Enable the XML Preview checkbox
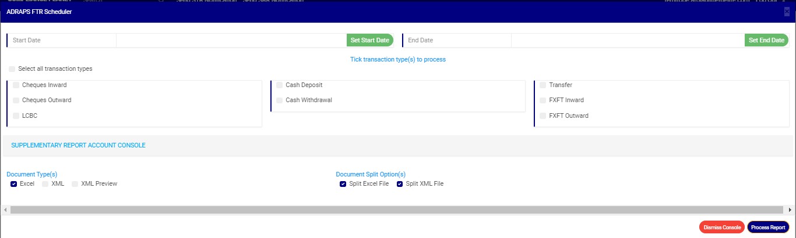 [75, 184]
